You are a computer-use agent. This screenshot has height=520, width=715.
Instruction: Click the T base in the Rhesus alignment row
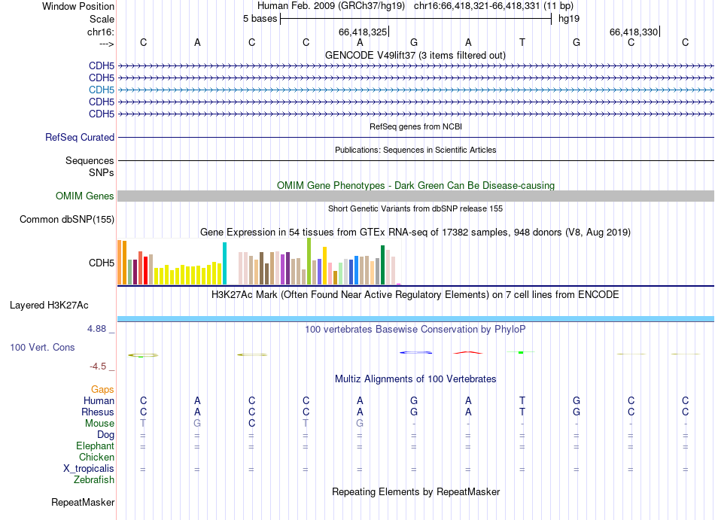click(522, 412)
